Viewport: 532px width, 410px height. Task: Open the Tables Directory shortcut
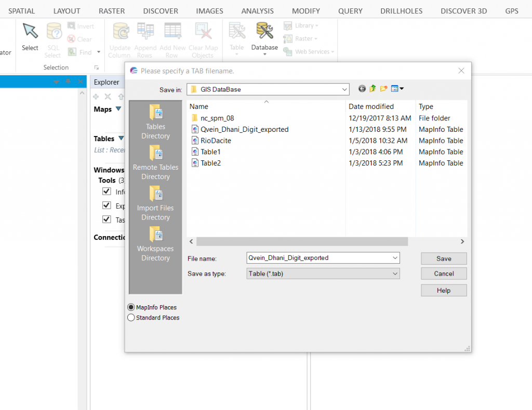[155, 121]
